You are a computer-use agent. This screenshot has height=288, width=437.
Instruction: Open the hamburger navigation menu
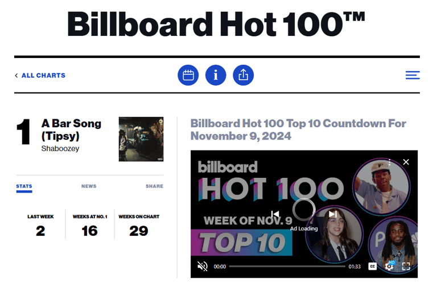pyautogui.click(x=412, y=75)
